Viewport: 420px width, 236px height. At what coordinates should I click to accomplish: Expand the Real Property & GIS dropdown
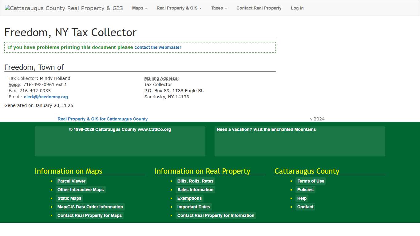pyautogui.click(x=179, y=8)
